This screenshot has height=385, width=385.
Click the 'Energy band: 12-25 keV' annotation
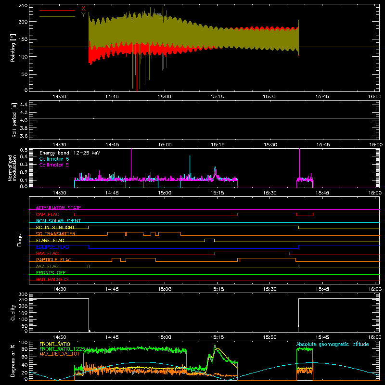tap(70, 153)
